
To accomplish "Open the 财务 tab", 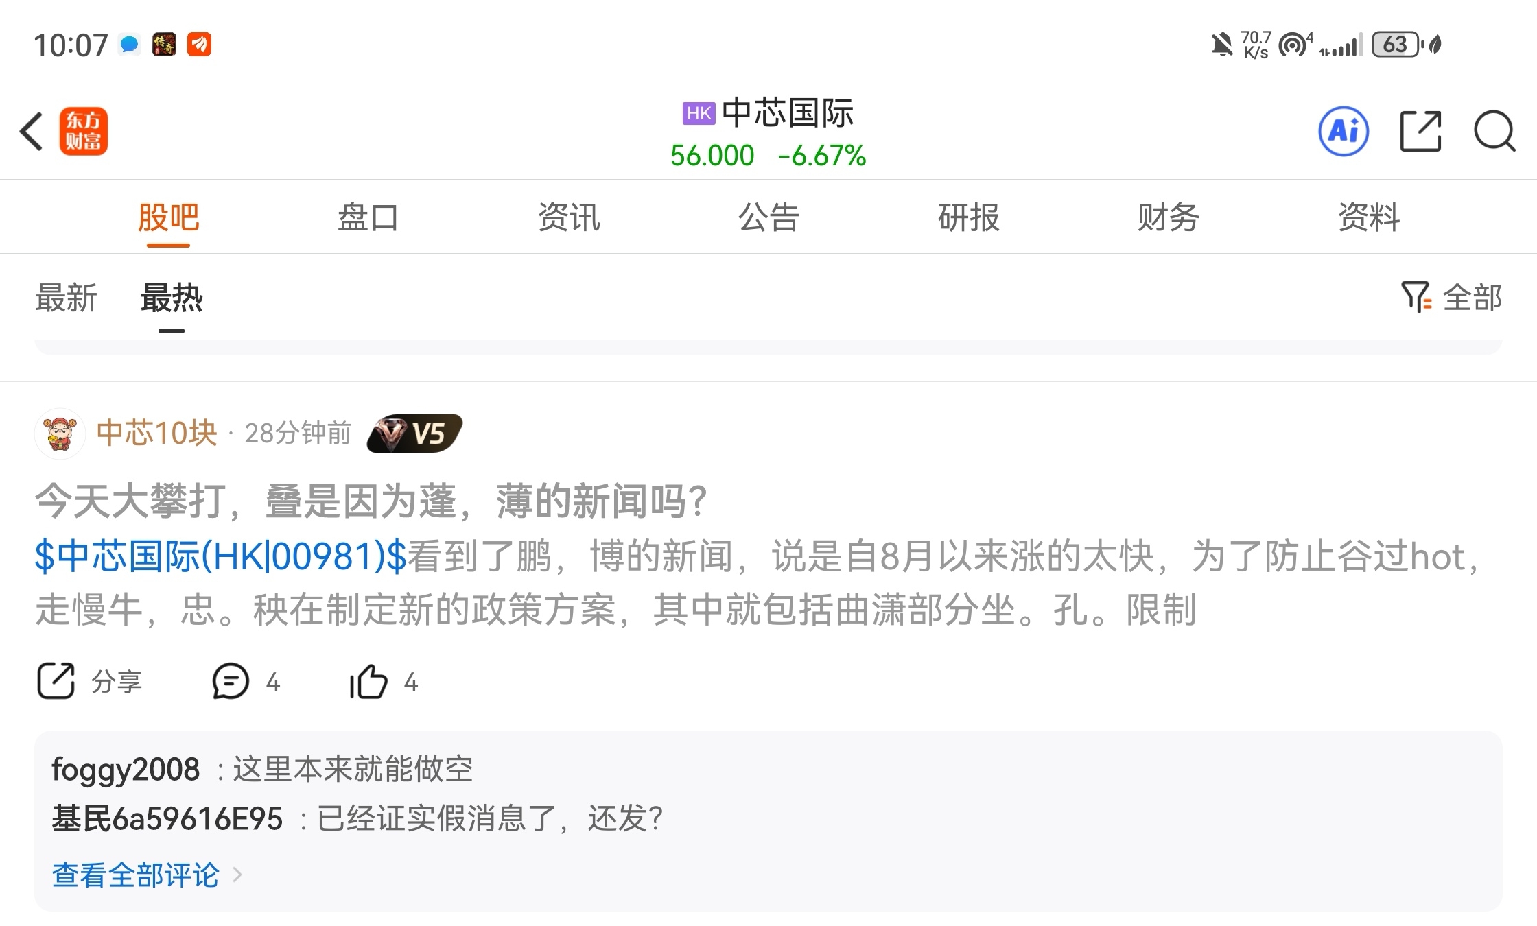I will (x=1169, y=217).
